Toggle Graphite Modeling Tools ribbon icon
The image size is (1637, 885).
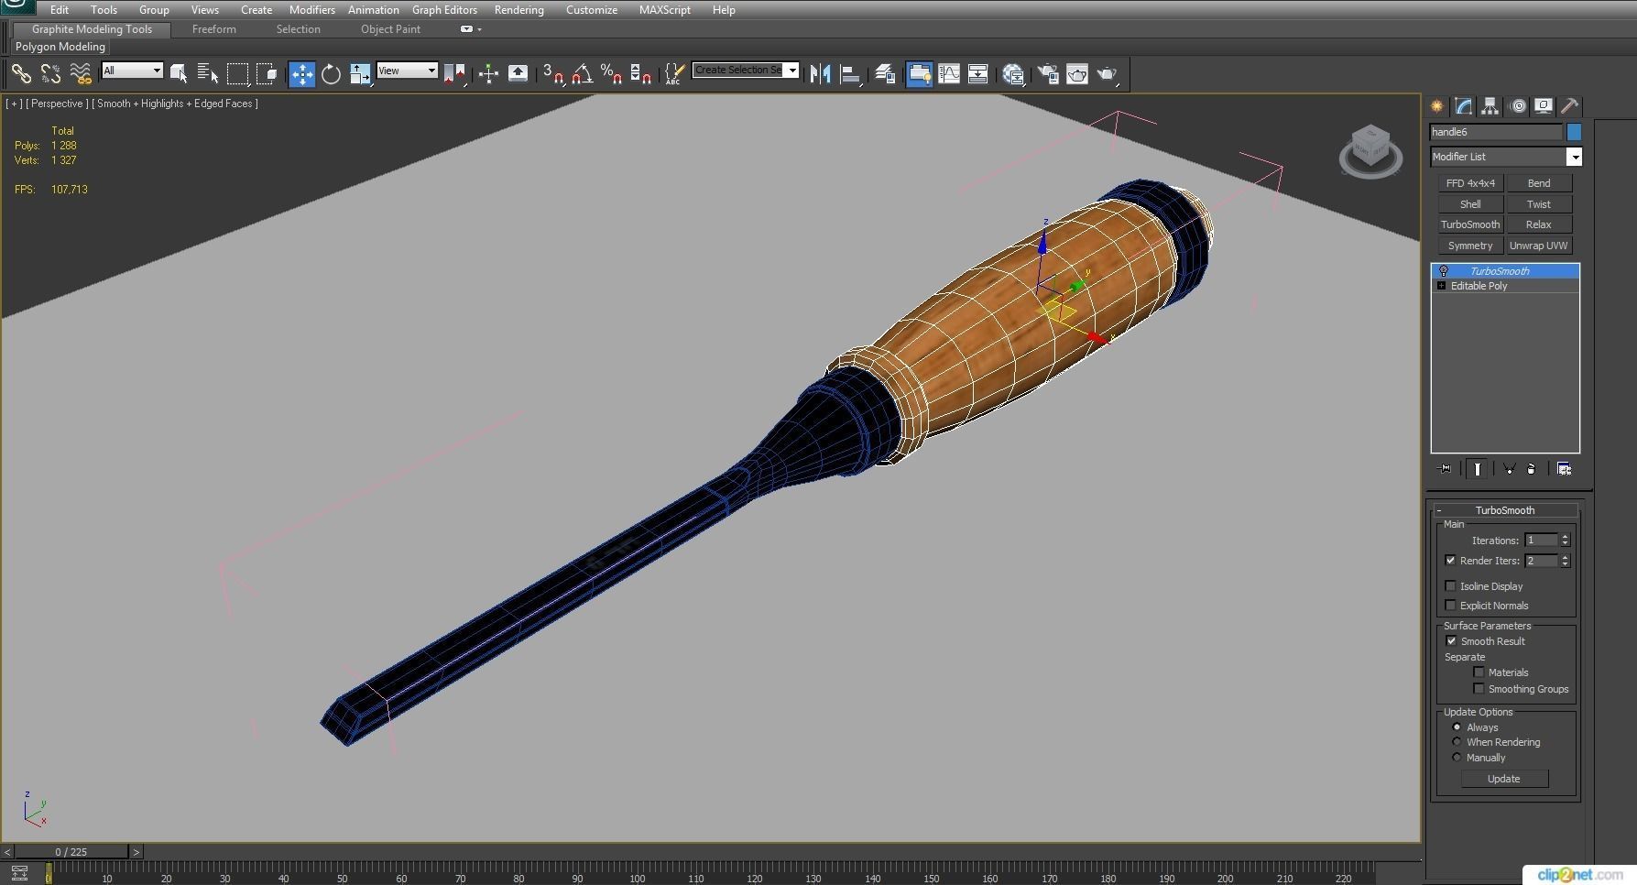[x=920, y=74]
